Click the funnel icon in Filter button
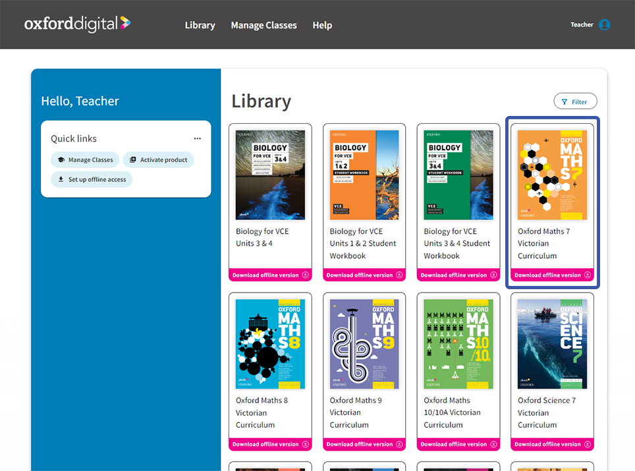The width and height of the screenshot is (635, 471). tap(565, 101)
